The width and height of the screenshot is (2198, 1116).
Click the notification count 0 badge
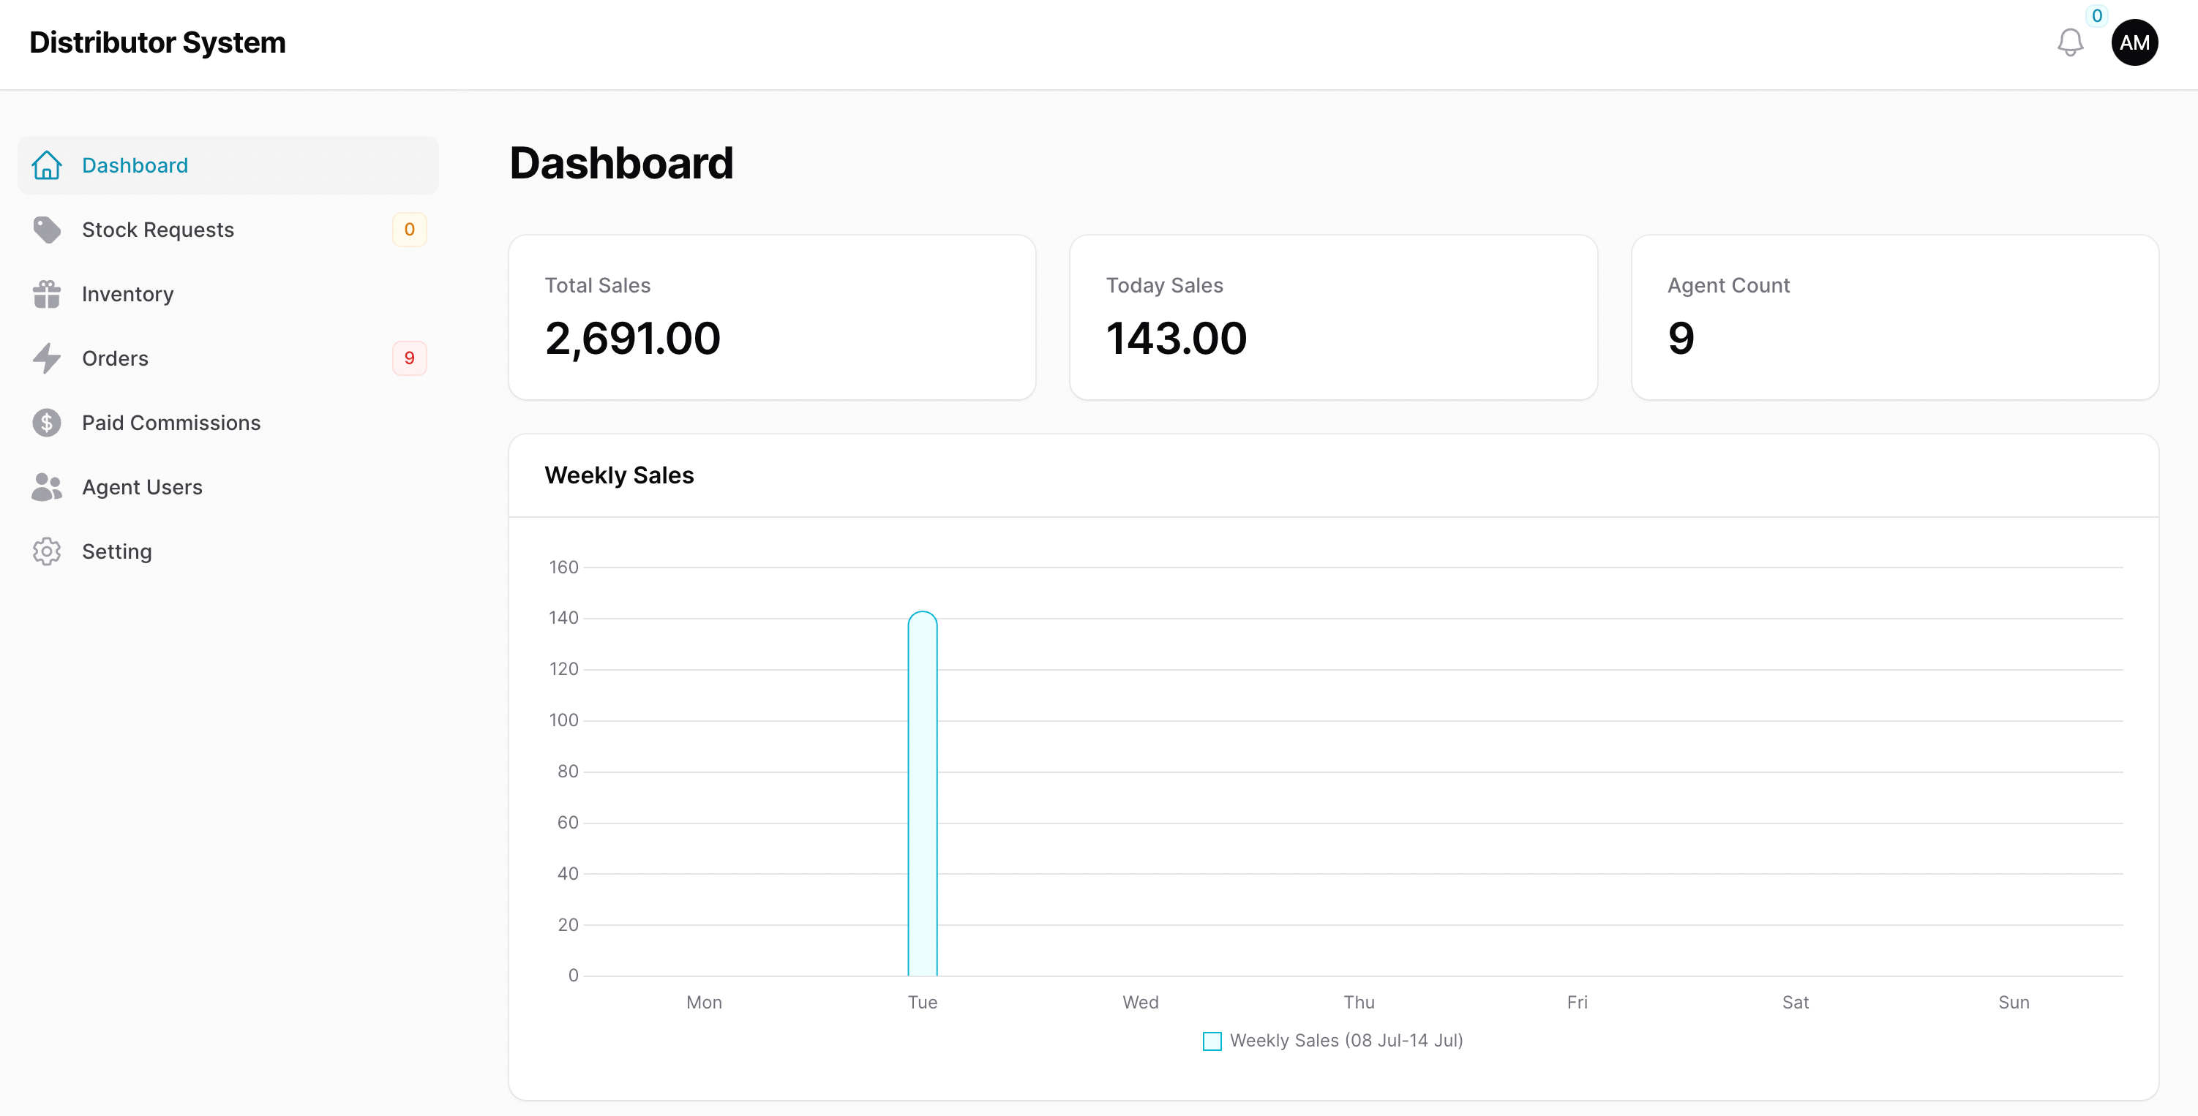[x=2096, y=15]
